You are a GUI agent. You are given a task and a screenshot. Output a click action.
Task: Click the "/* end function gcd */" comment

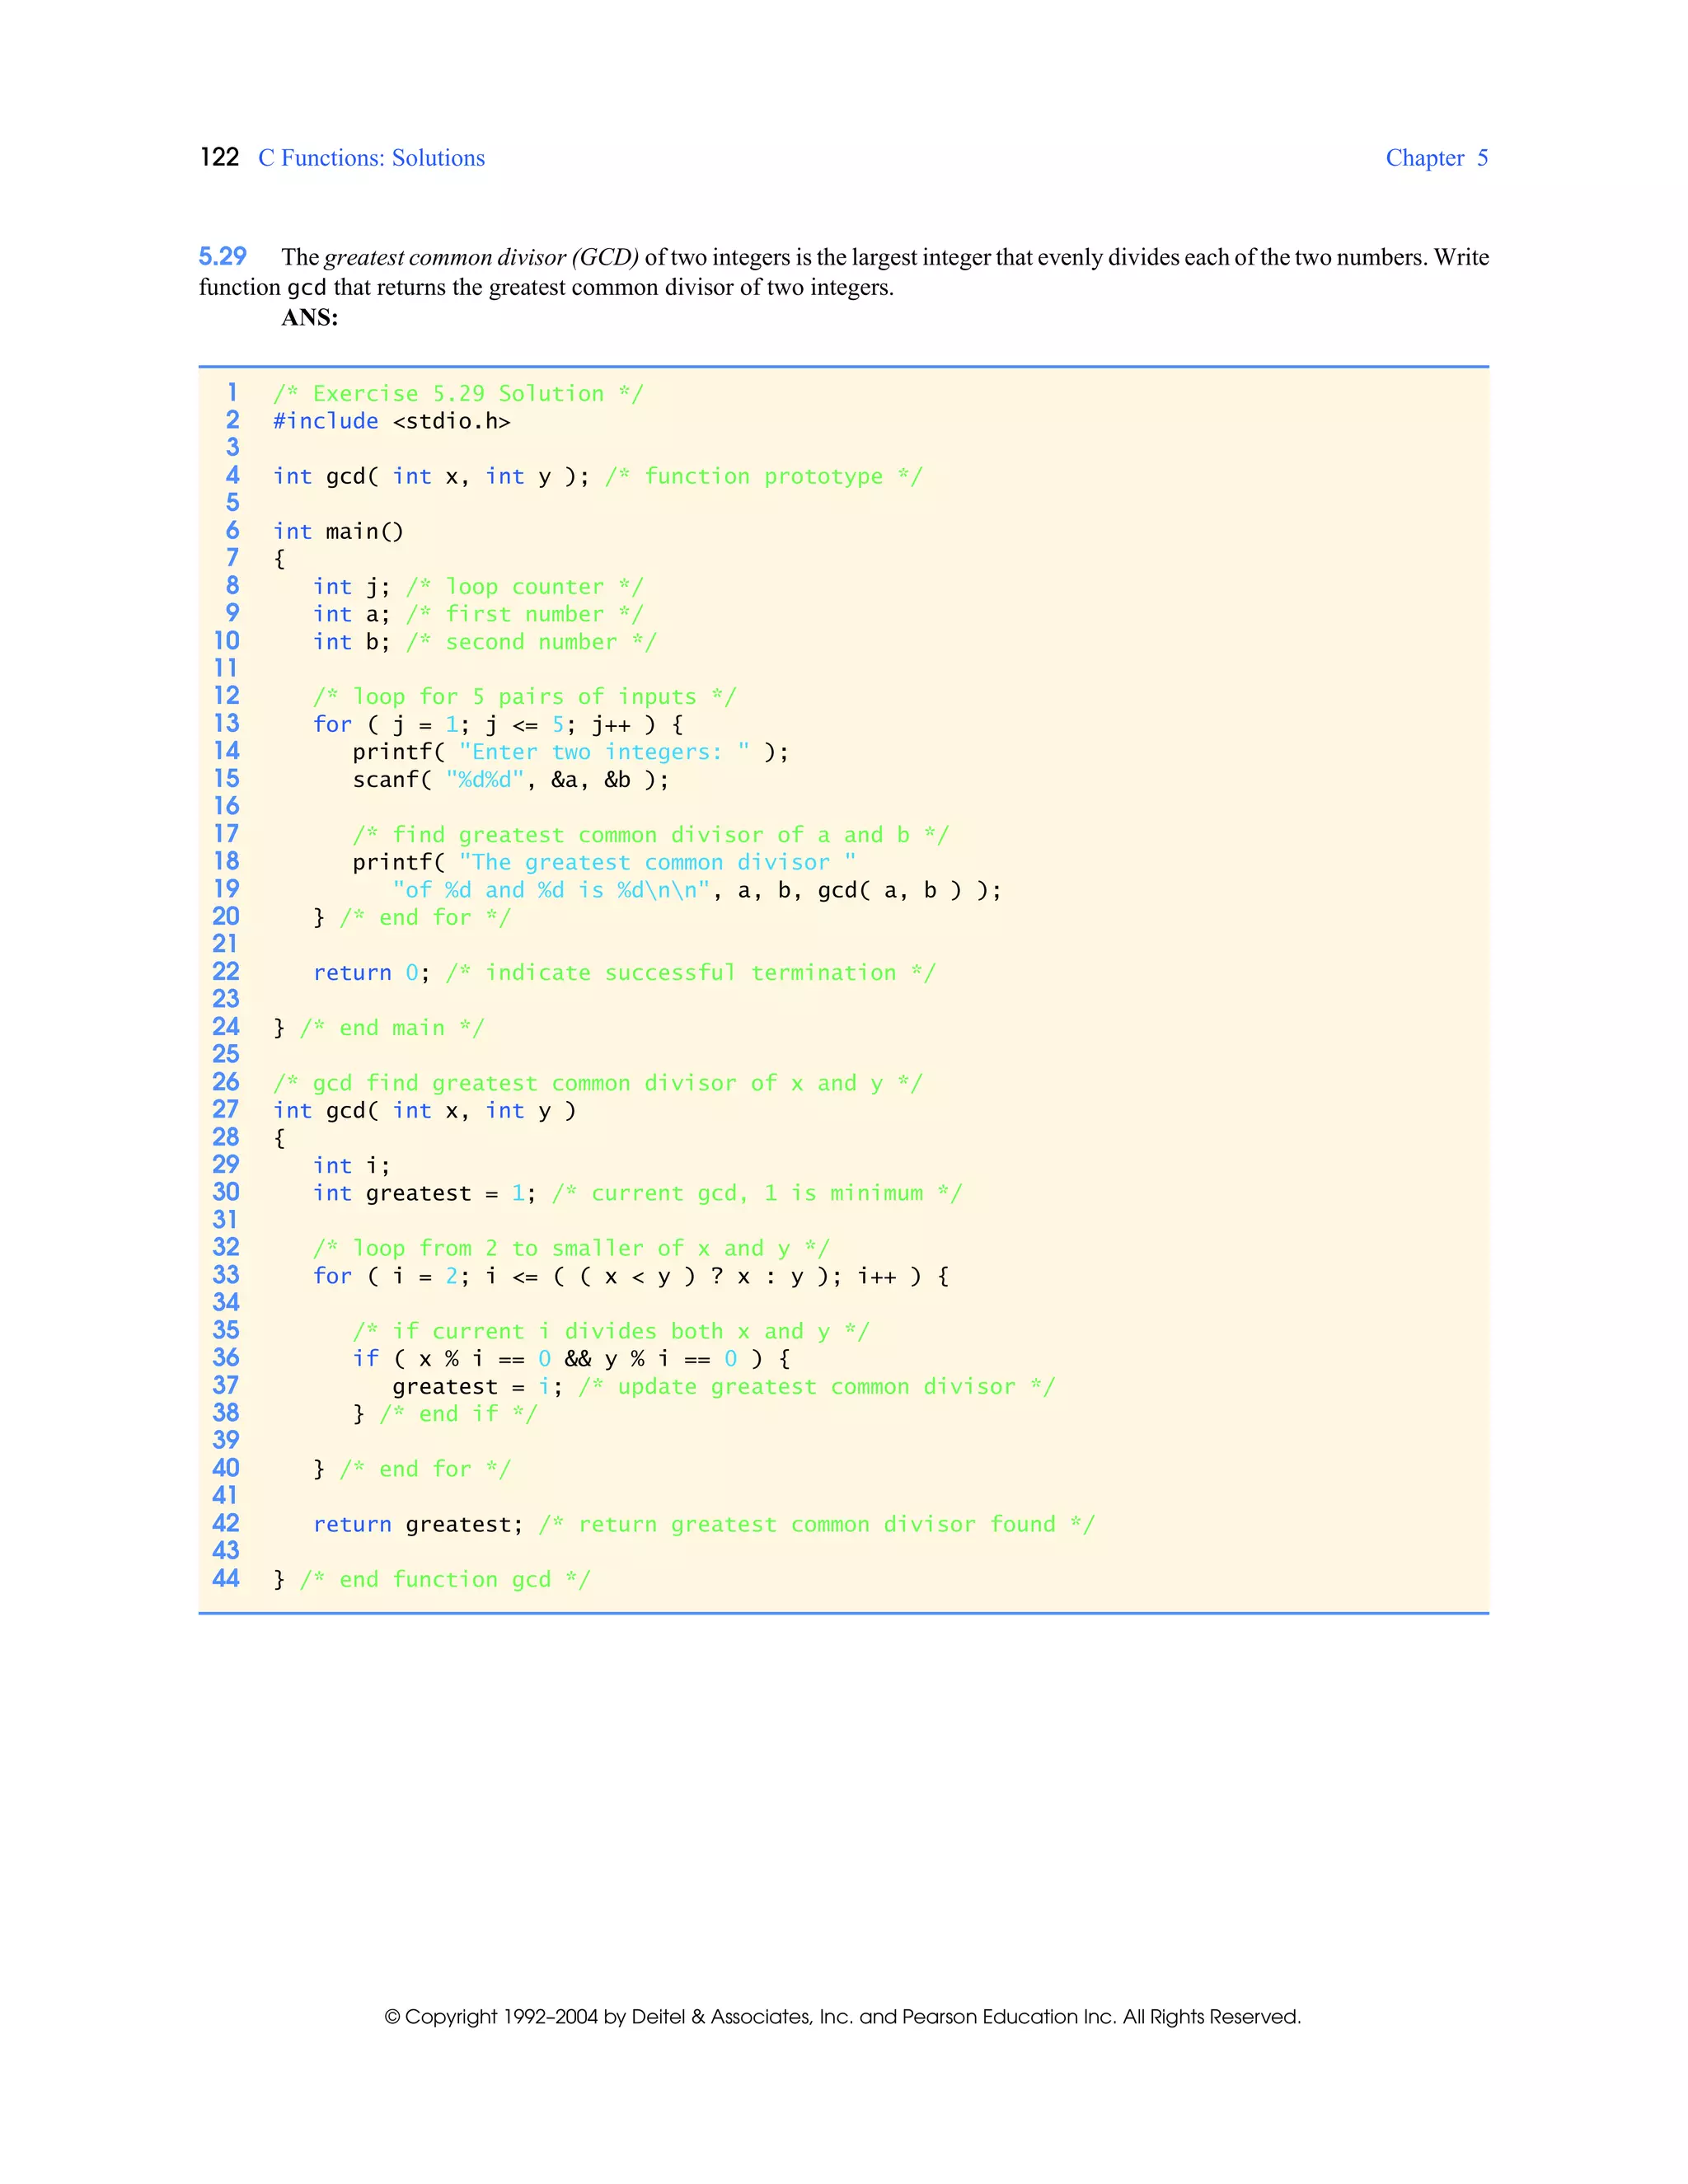pos(445,1580)
